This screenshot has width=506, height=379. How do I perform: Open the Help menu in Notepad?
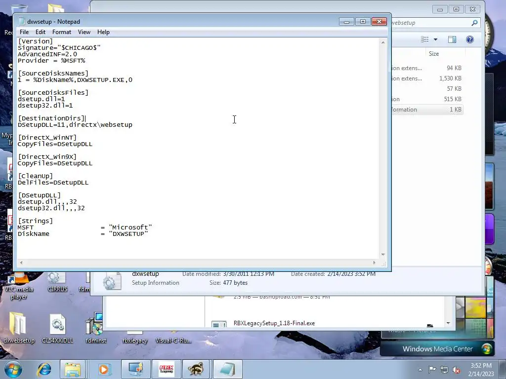[x=103, y=32]
